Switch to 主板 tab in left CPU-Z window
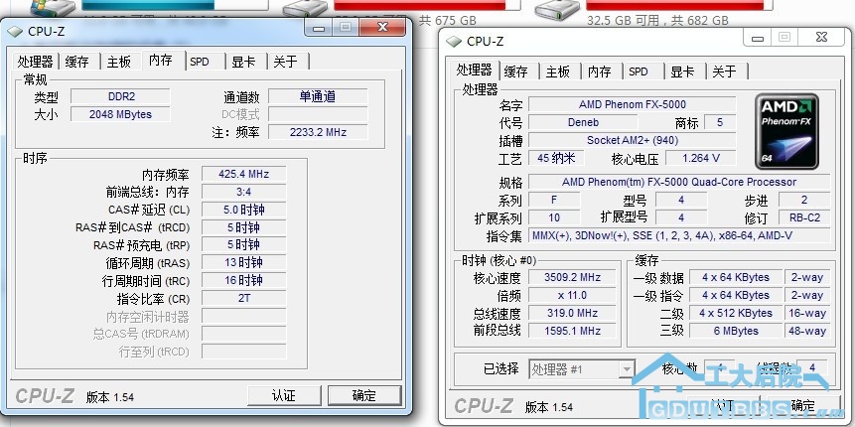Viewport: 855px width, 427px height. pos(119,62)
